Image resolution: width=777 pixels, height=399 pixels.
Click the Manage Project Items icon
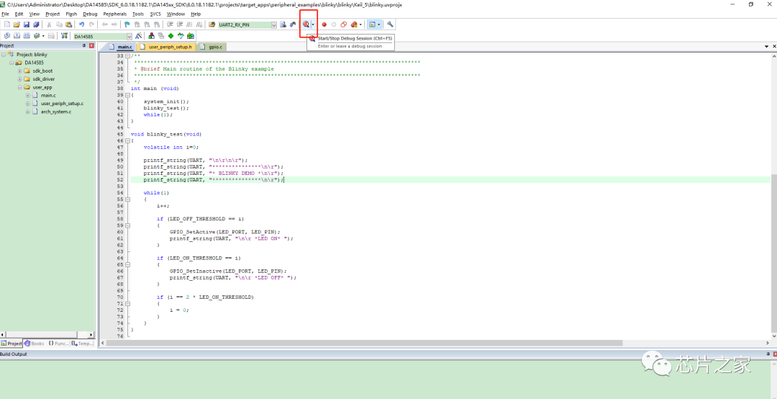[152, 36]
